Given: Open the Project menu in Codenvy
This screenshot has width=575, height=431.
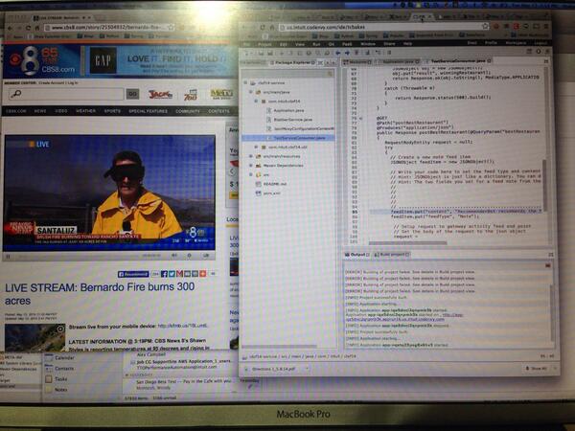Looking at the screenshot, I should [x=264, y=44].
